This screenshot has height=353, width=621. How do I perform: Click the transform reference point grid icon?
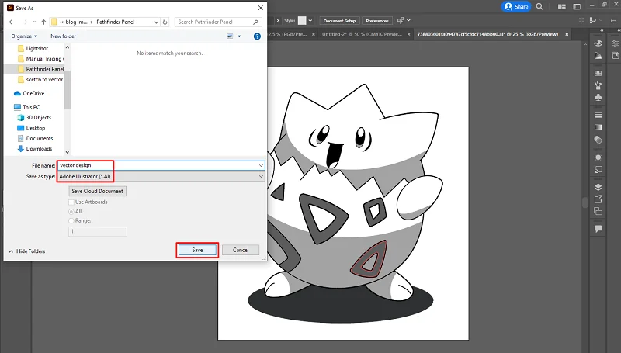[581, 20]
